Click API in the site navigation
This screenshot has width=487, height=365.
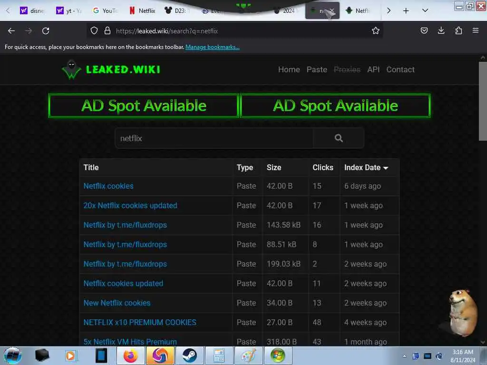tap(373, 69)
